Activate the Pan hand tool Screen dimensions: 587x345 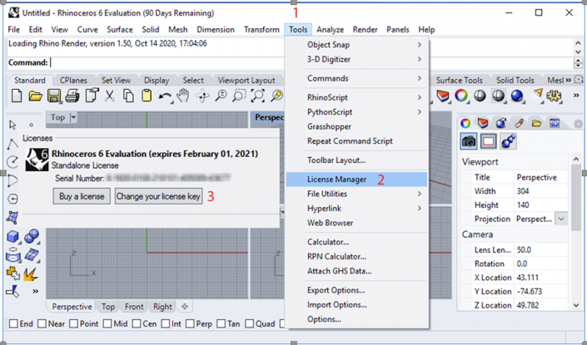(184, 96)
